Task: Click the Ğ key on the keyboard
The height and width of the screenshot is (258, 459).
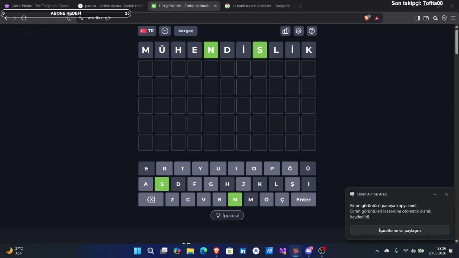Action: tap(290, 168)
